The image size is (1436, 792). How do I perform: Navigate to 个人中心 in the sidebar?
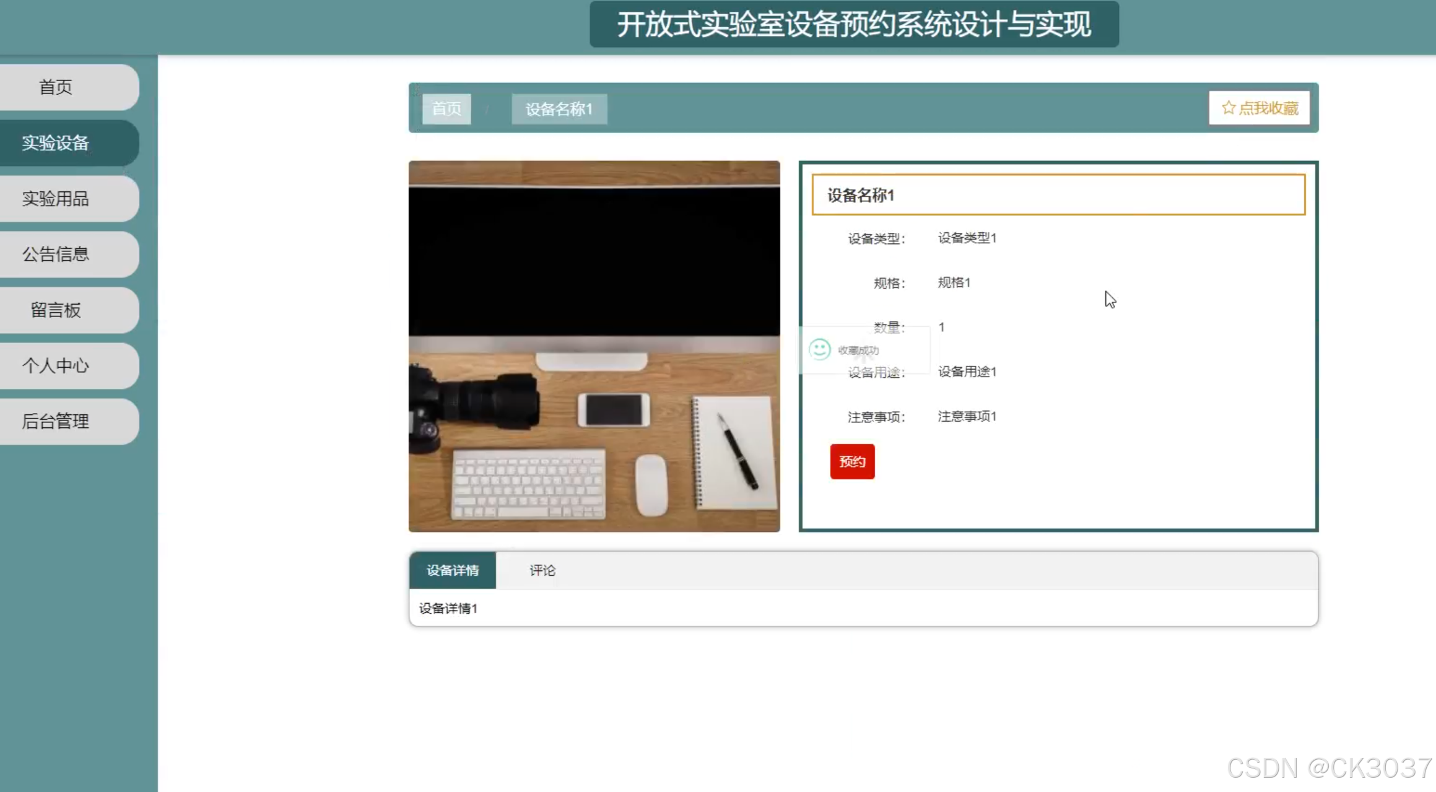click(x=56, y=366)
